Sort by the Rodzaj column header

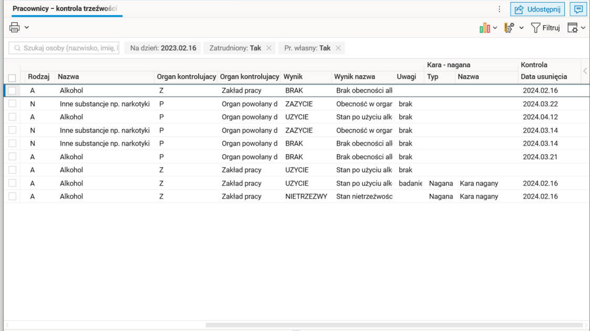pos(38,77)
